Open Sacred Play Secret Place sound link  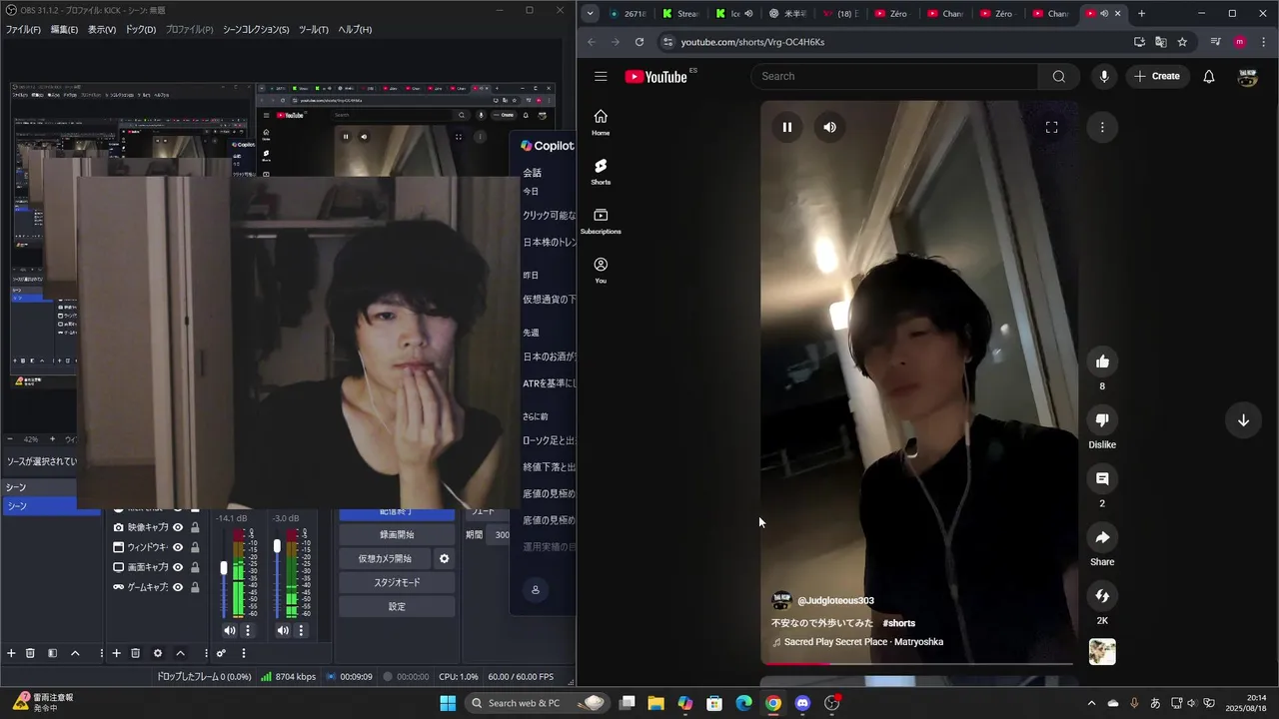[863, 642]
